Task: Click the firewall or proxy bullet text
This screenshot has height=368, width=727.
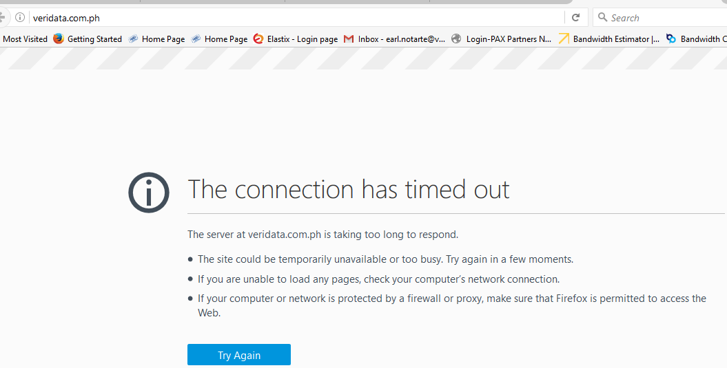Action: (x=451, y=305)
